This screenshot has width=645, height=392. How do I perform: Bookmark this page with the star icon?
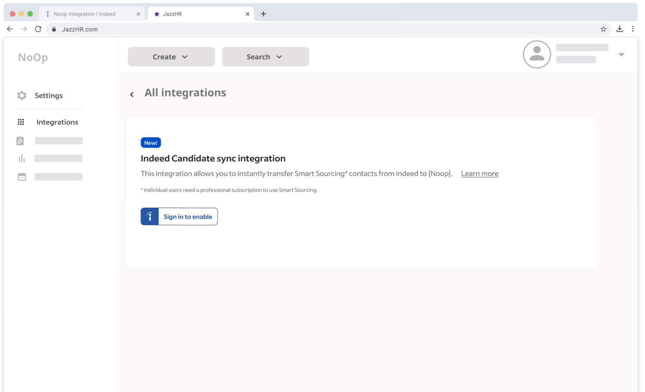[603, 29]
